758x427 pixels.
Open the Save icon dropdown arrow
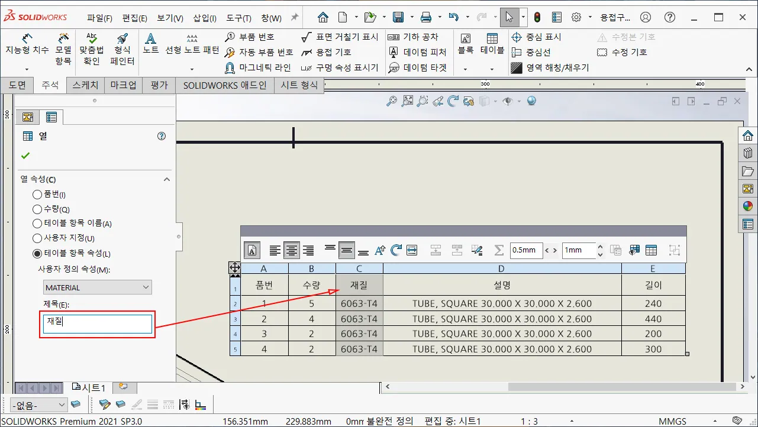tap(412, 17)
